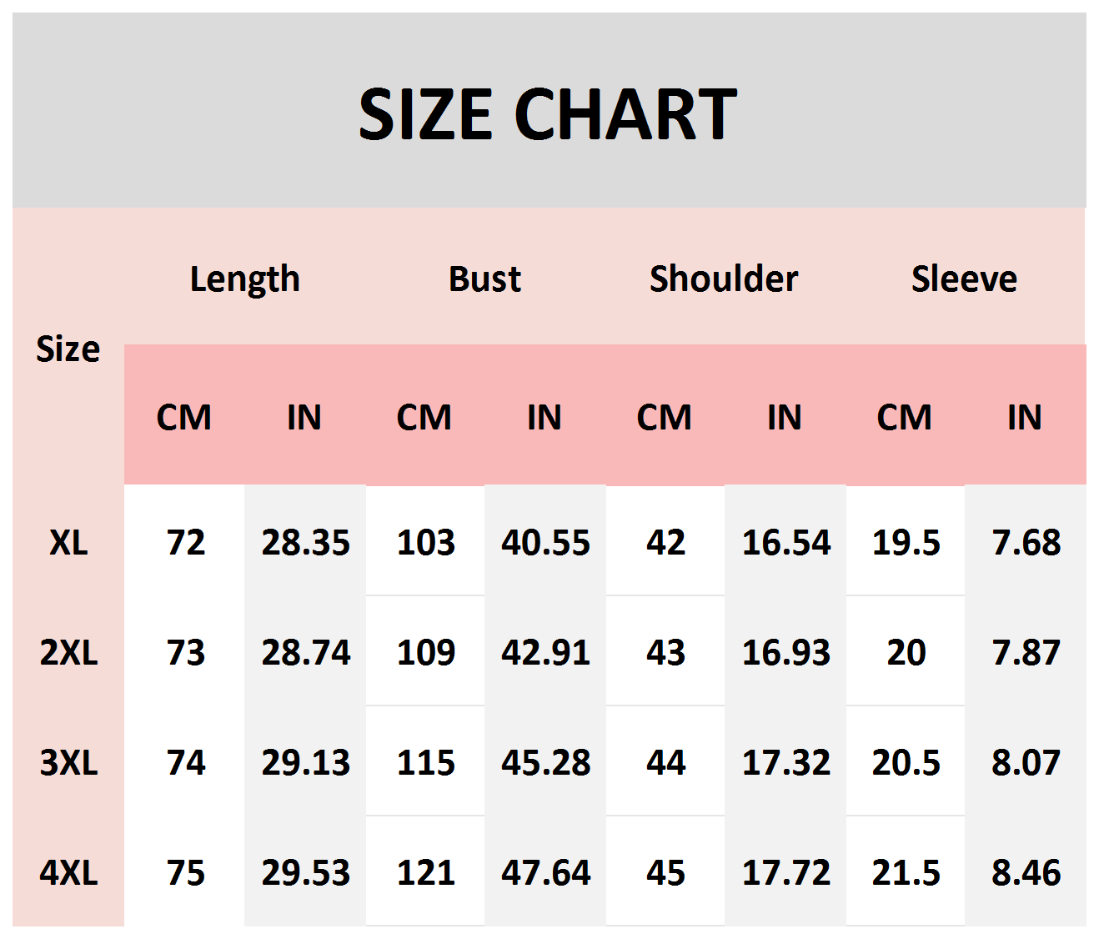Click the 3XL sleeve inches 8.07
This screenshot has width=1099, height=939.
tap(1026, 762)
